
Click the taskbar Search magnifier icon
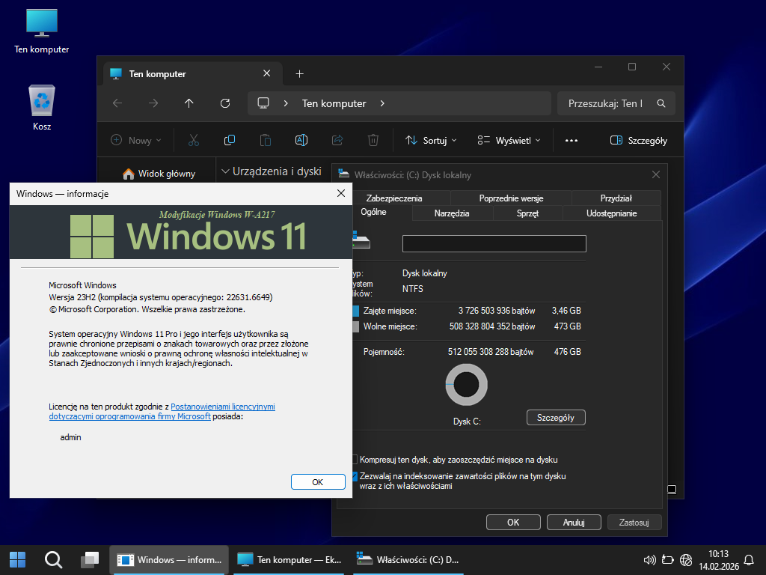(x=53, y=559)
